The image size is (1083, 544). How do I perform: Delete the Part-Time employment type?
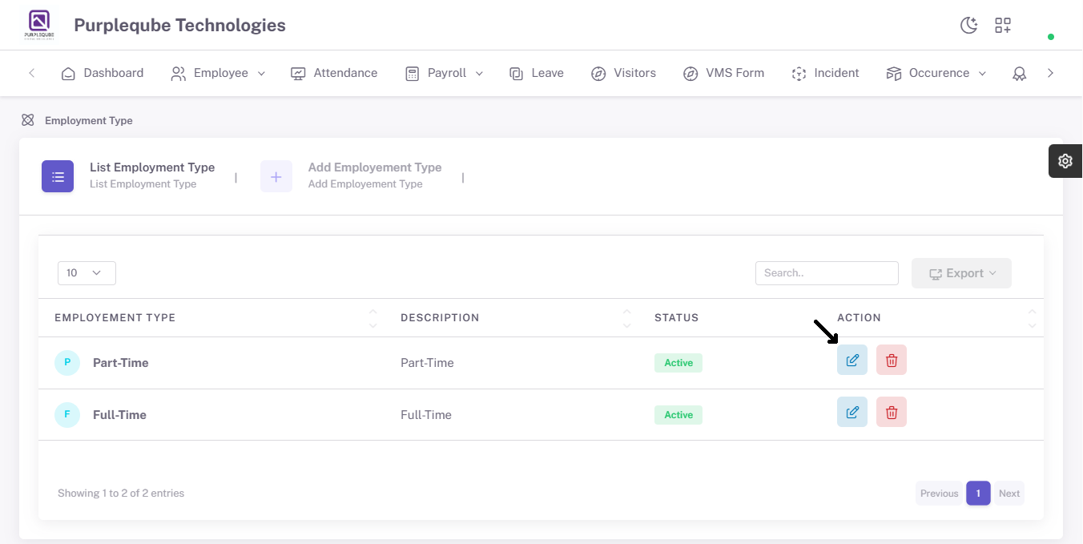point(892,360)
